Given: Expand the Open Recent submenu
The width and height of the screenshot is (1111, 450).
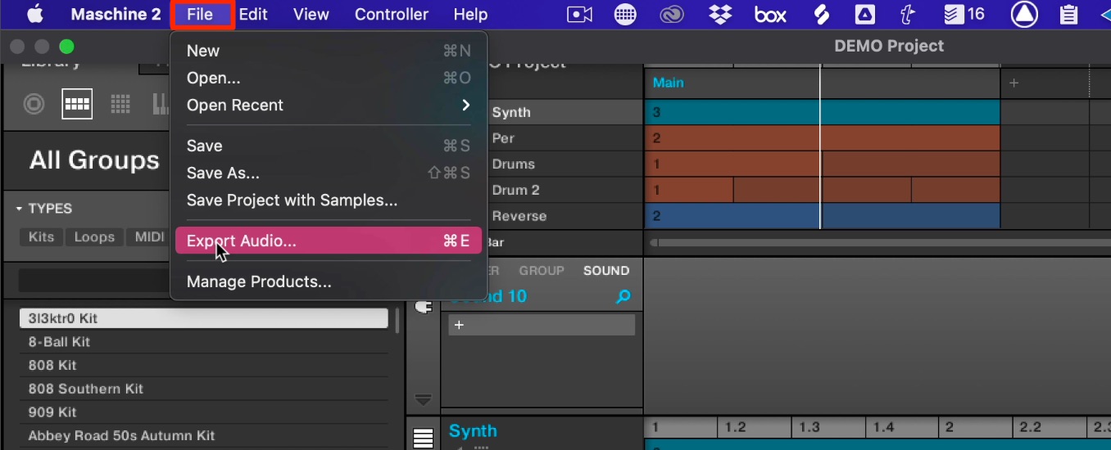Looking at the screenshot, I should [x=329, y=105].
